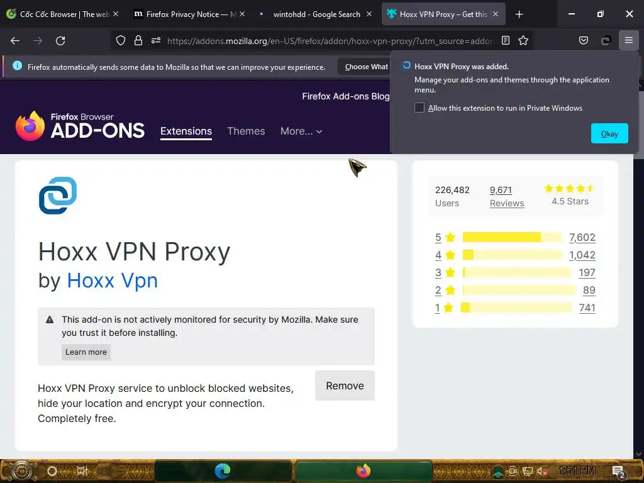Open network tray icon
The image size is (644, 483).
(528, 472)
